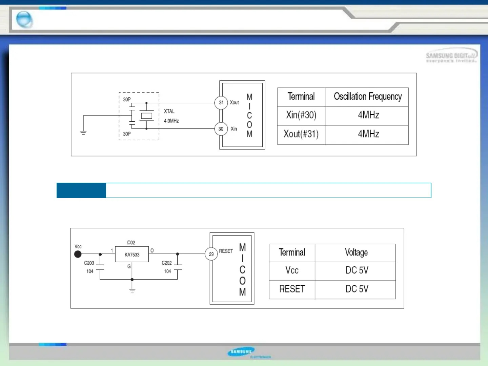
Task: Click the "IC02" label above the chip
Action: [x=131, y=243]
